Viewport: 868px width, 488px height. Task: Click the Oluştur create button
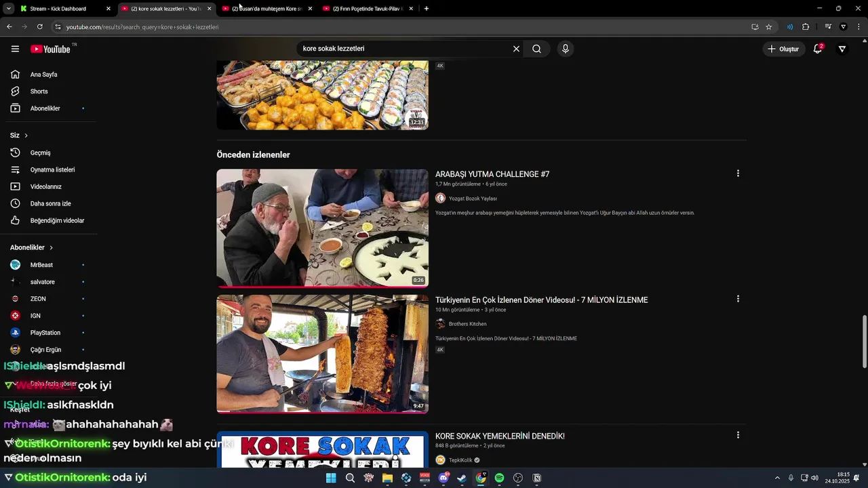point(783,49)
